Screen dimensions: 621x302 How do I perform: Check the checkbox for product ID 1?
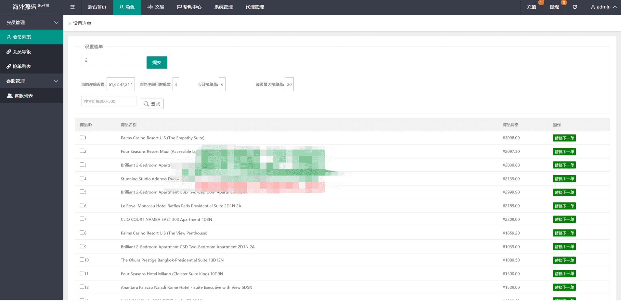pyautogui.click(x=82, y=137)
